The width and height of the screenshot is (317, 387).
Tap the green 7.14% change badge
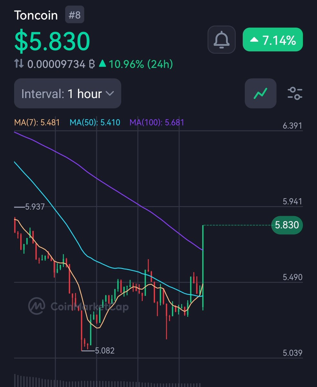(273, 40)
